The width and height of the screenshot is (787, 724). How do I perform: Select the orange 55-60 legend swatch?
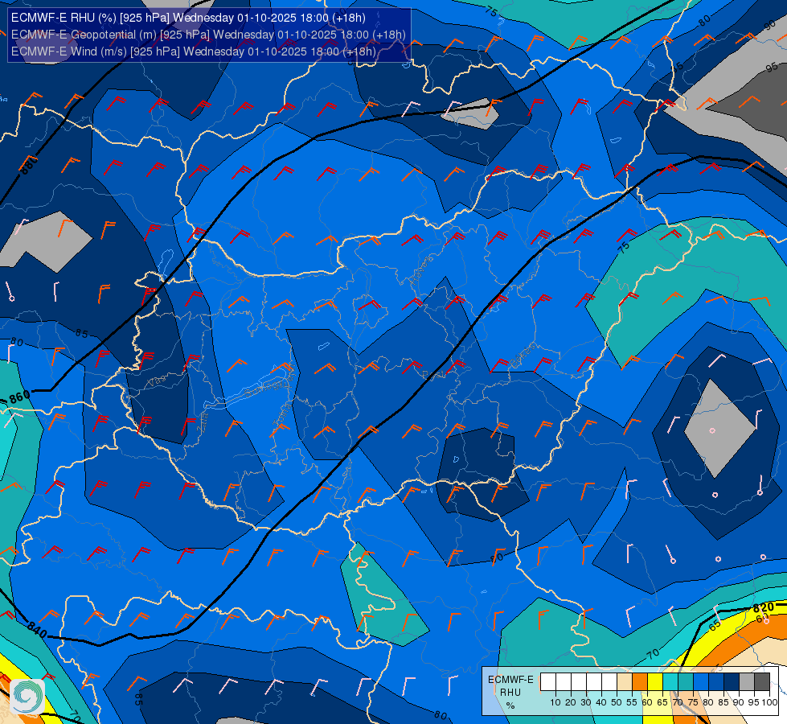click(639, 682)
